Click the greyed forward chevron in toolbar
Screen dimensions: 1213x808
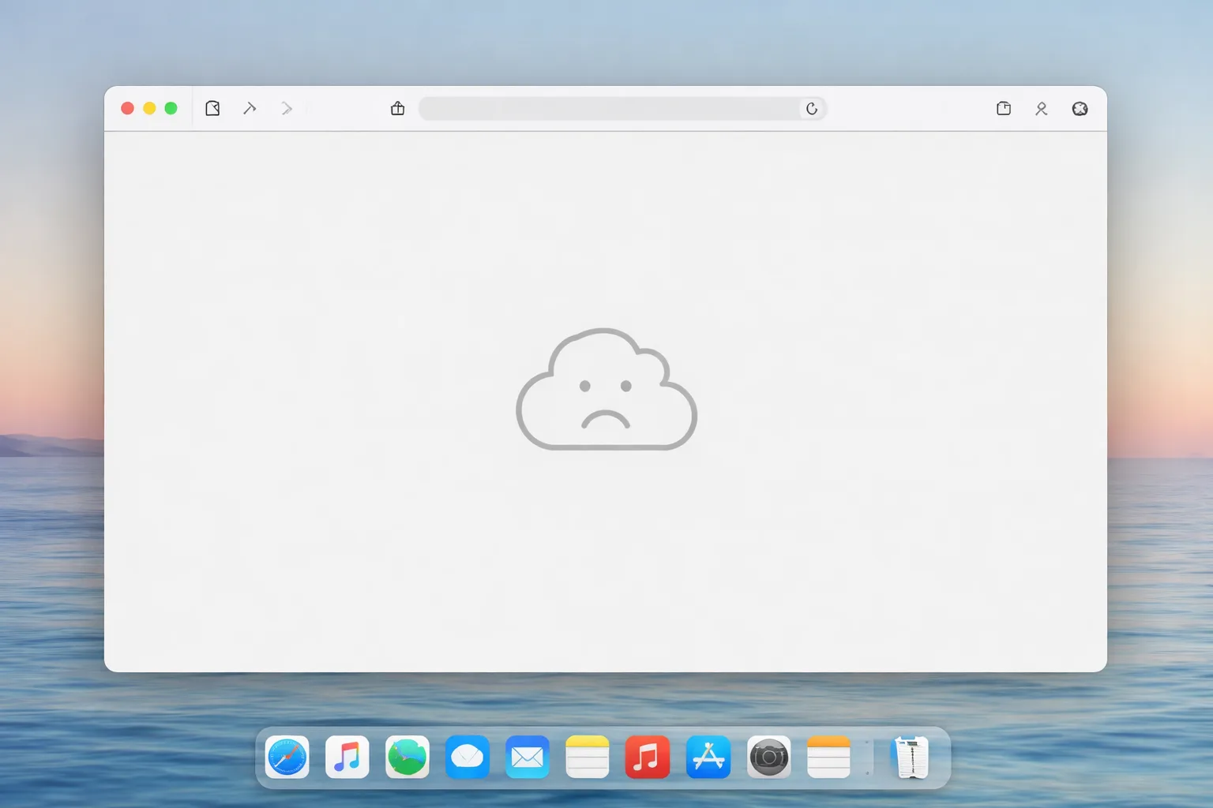[x=287, y=108]
